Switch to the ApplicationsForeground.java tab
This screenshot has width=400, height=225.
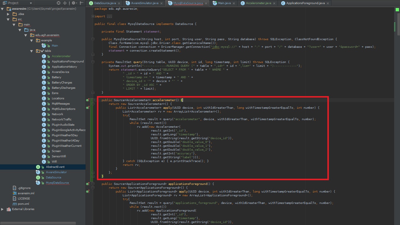click(305, 3)
